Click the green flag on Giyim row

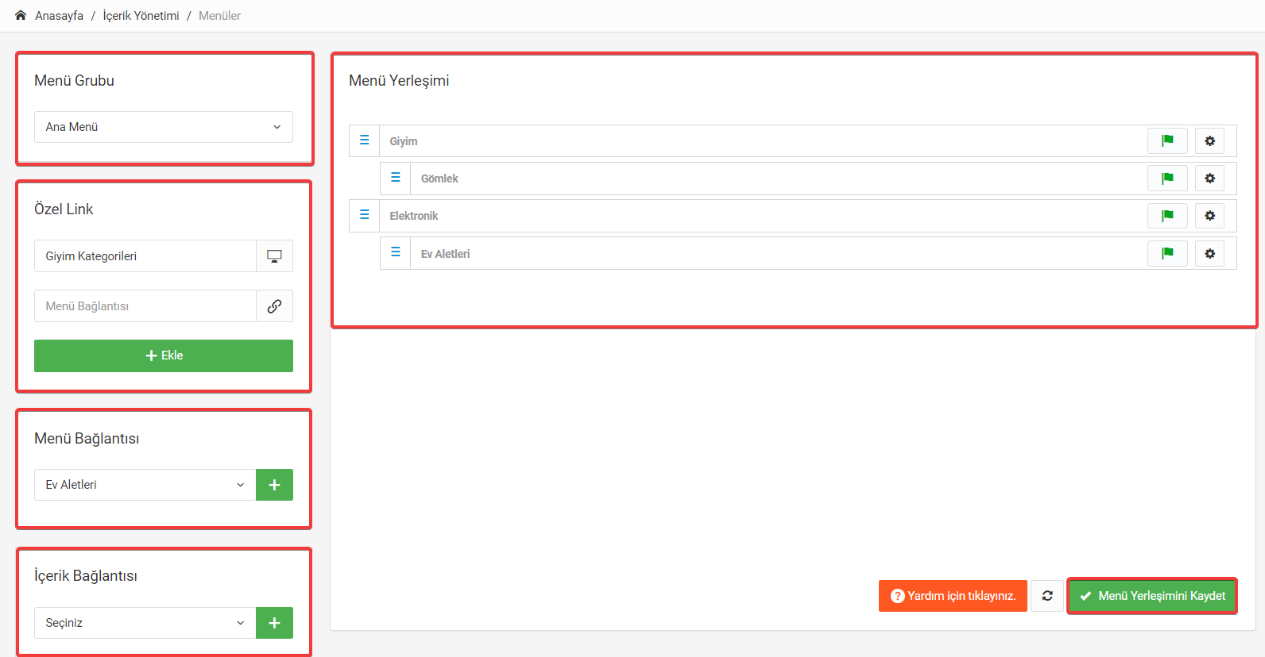coord(1167,140)
